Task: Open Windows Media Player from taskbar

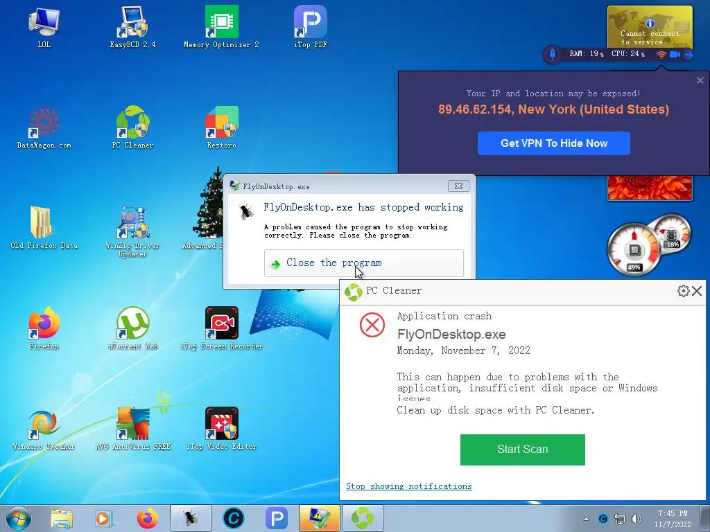Action: point(104,518)
